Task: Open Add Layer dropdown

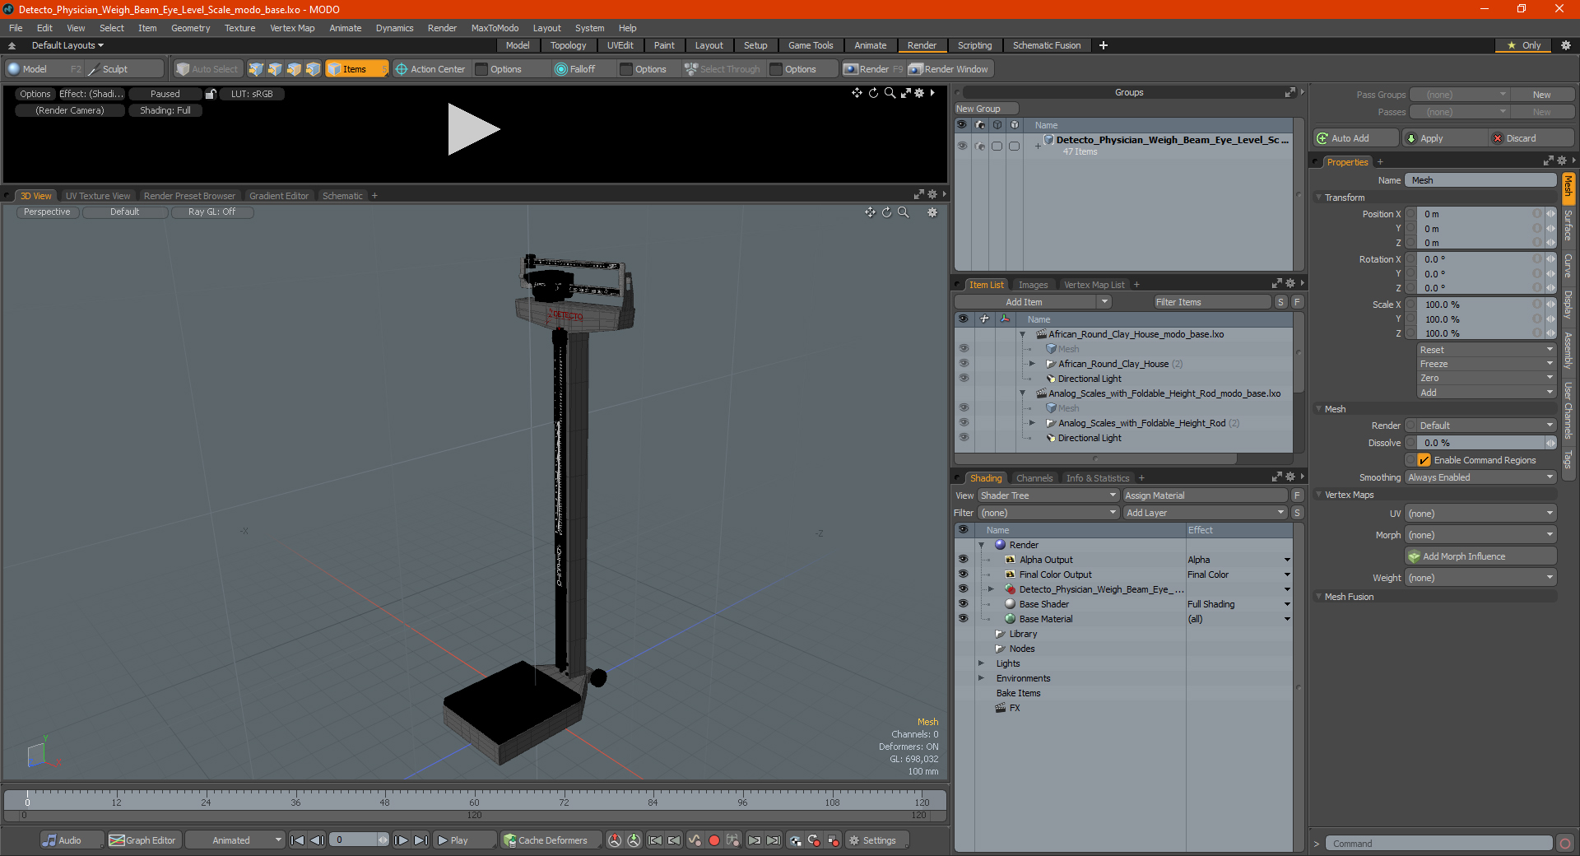Action: (1205, 513)
